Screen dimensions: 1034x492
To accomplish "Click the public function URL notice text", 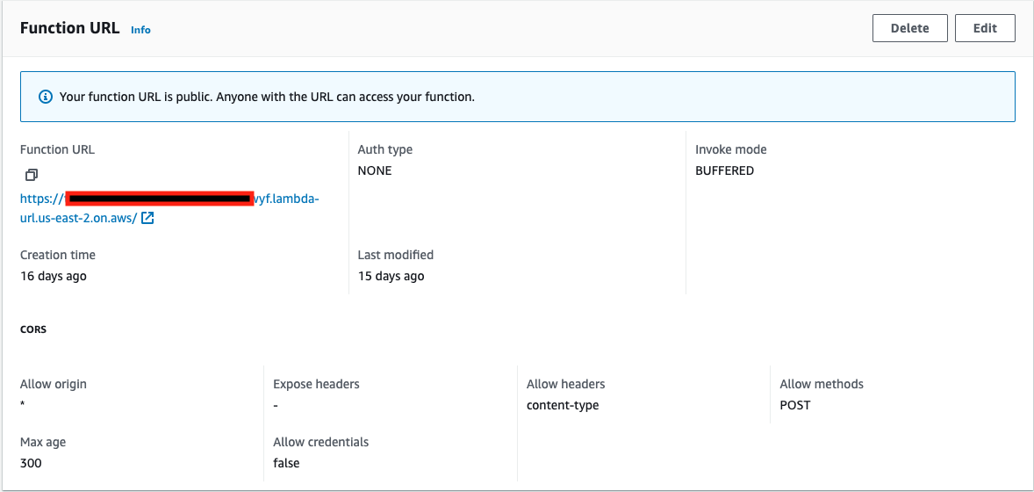I will coord(267,97).
